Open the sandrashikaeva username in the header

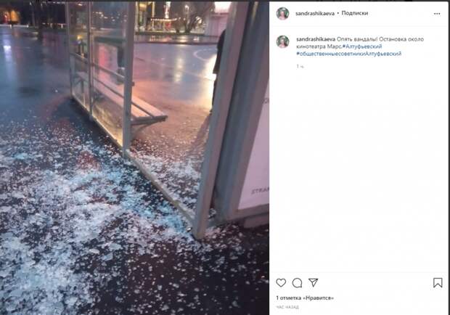(x=315, y=13)
